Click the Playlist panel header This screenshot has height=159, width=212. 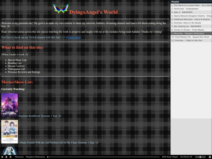point(191,2)
